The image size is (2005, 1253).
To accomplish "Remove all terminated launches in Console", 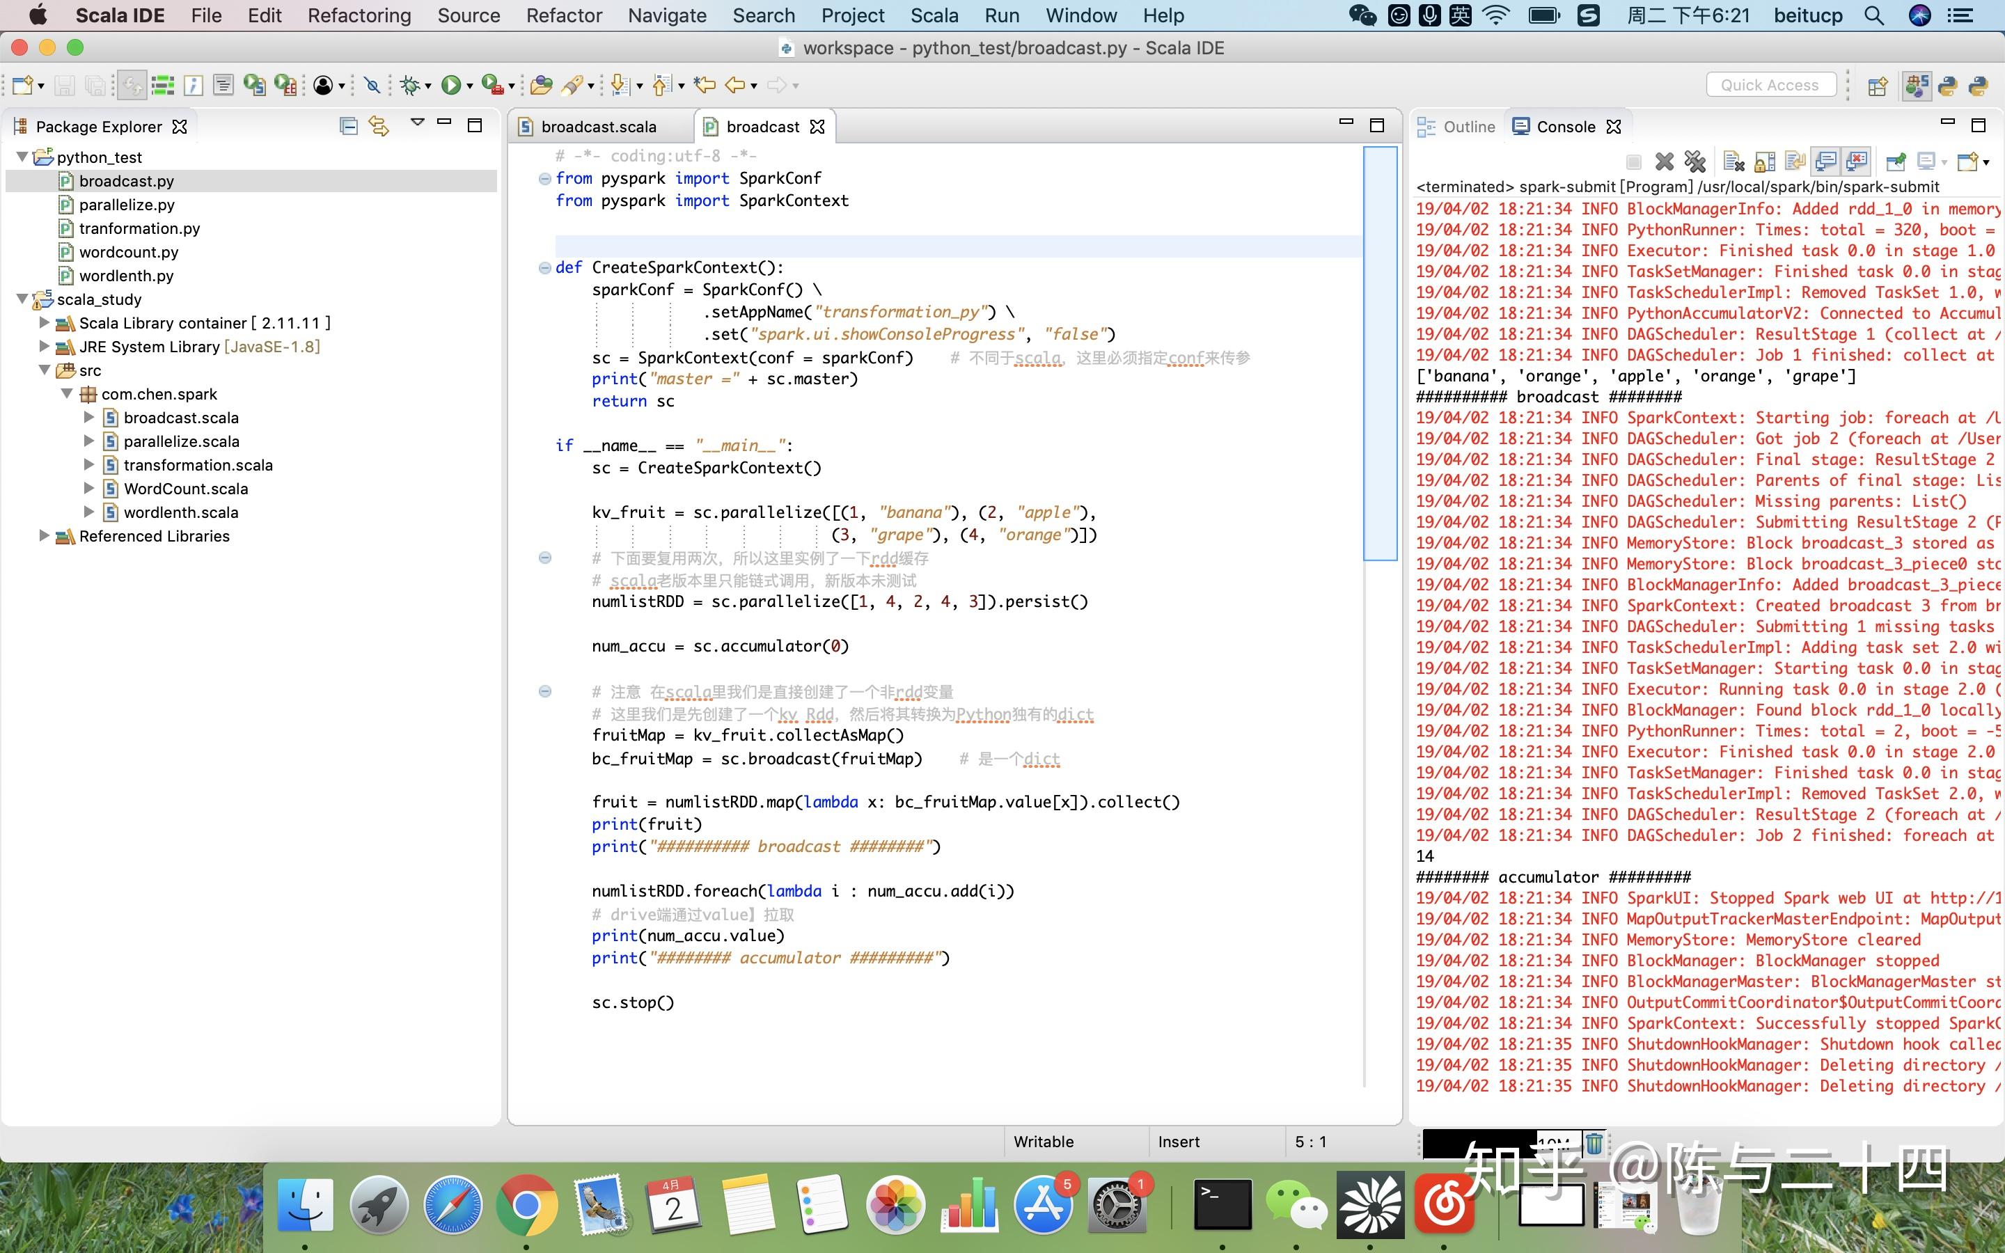I will coord(1695,161).
